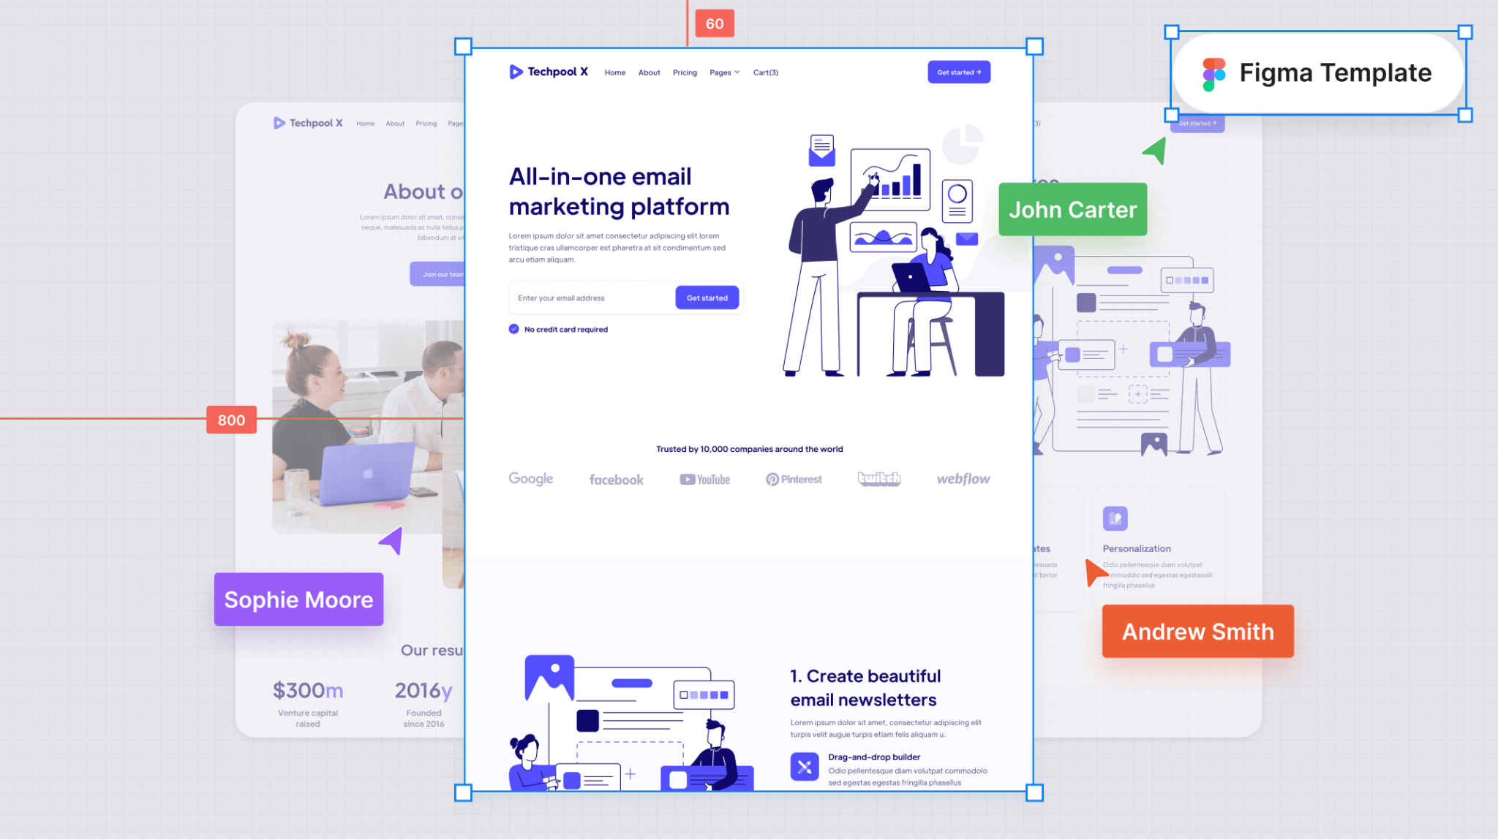This screenshot has height=840, width=1498.
Task: Click the 60 spacing measurement indicator top
Action: 714,23
